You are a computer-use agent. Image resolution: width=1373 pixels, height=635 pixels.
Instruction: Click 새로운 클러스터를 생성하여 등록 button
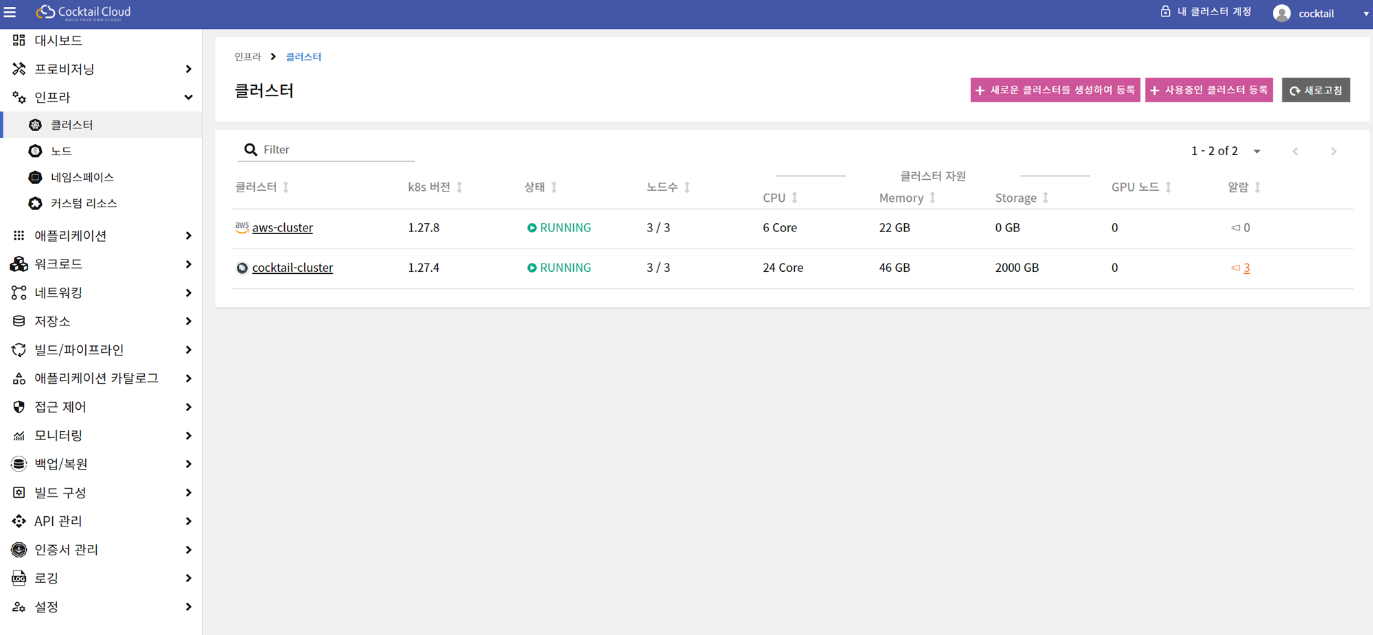click(x=1054, y=90)
